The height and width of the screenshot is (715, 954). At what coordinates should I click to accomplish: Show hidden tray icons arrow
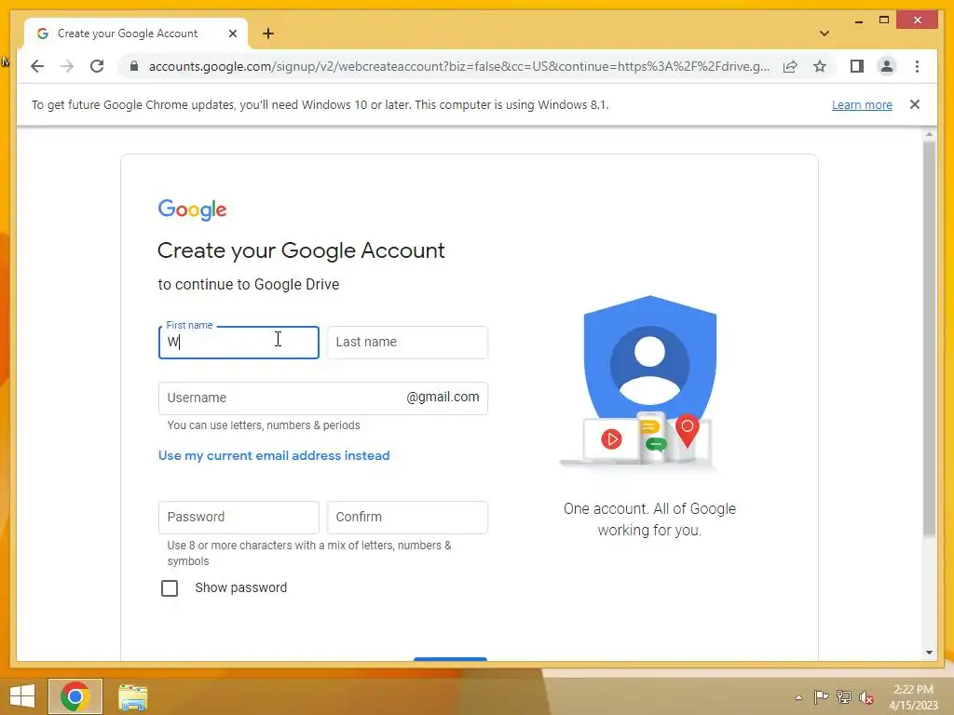pos(798,697)
